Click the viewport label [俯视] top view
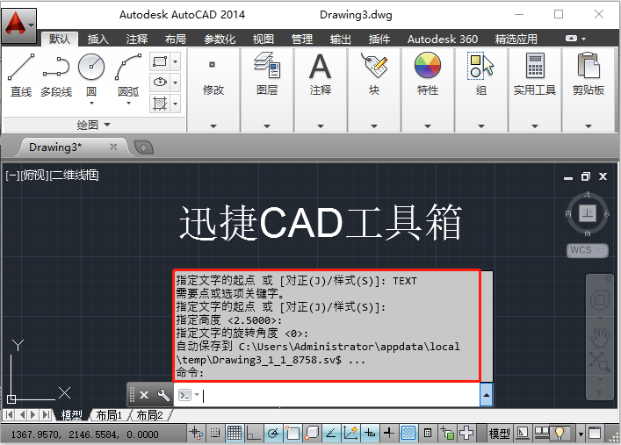This screenshot has width=621, height=445. (x=33, y=175)
